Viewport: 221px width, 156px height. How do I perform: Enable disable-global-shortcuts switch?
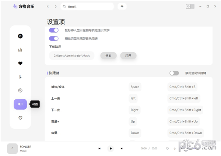click(x=174, y=73)
